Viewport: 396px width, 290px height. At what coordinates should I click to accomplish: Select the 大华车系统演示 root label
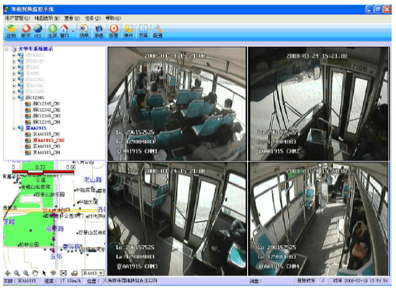(x=36, y=49)
